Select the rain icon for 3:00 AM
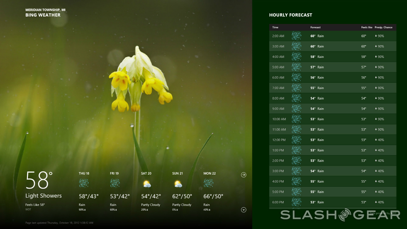This screenshot has height=229, width=407. click(296, 46)
